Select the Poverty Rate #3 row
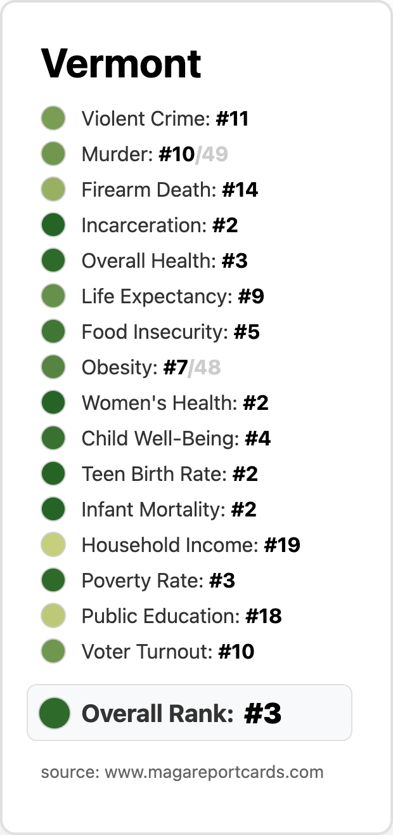 (138, 581)
